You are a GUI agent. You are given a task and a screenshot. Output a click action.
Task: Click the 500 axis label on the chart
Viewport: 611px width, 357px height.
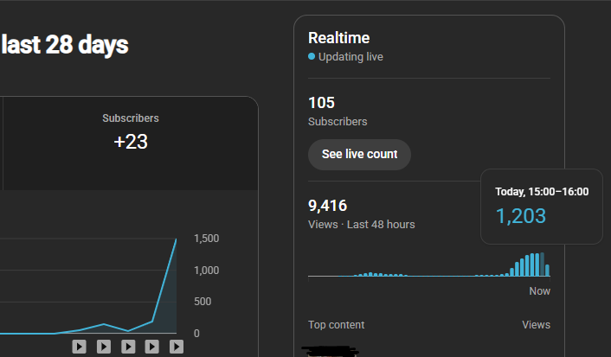pos(203,302)
